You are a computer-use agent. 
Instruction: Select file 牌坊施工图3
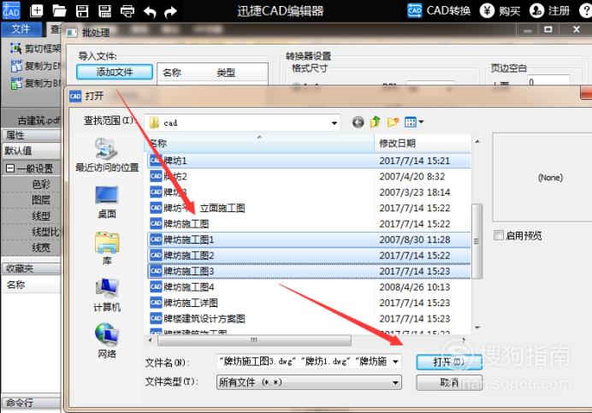point(309,271)
